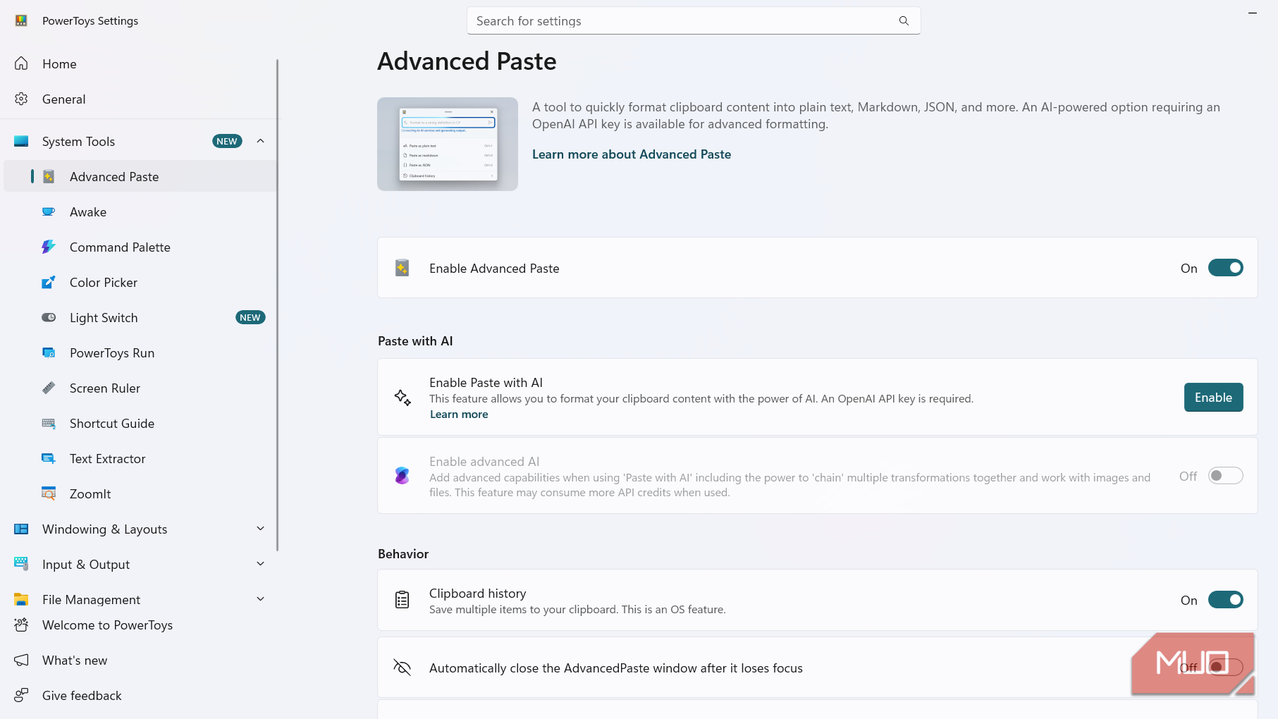Open the Screen Ruler icon
This screenshot has width=1278, height=719.
pos(49,388)
